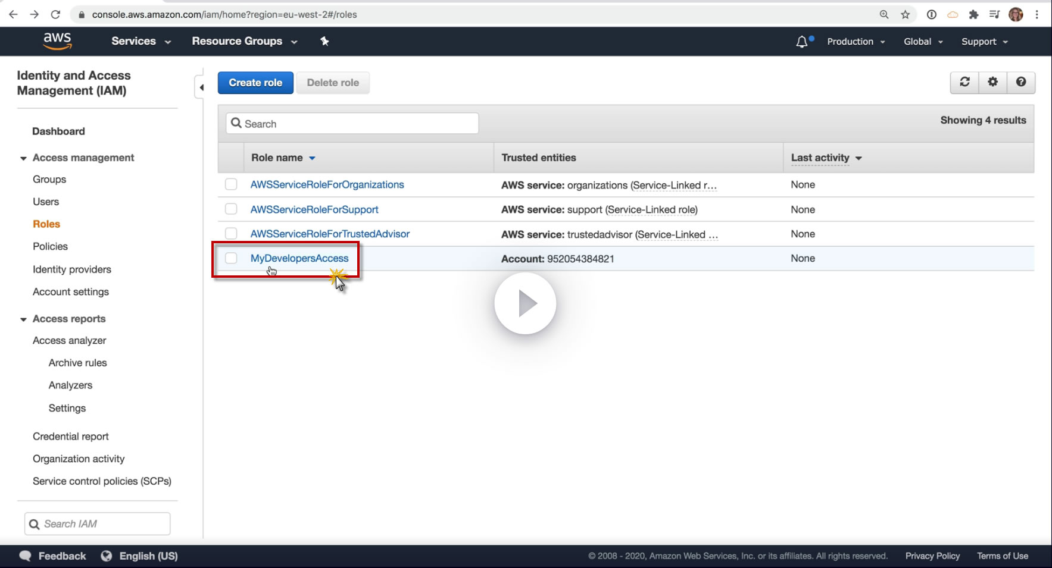Sort by Last activity column
The image size is (1052, 568).
[826, 158]
